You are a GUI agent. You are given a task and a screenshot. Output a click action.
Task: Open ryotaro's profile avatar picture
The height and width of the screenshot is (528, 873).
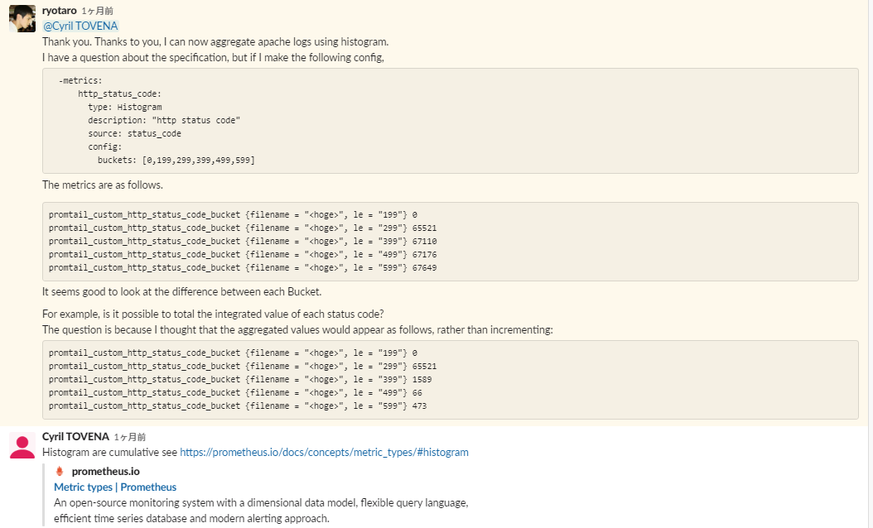pyautogui.click(x=22, y=18)
